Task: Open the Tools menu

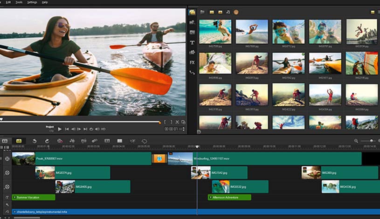Action: point(19,2)
